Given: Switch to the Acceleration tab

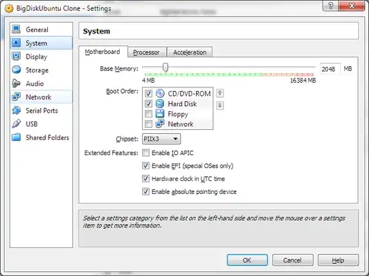Looking at the screenshot, I should coord(190,52).
